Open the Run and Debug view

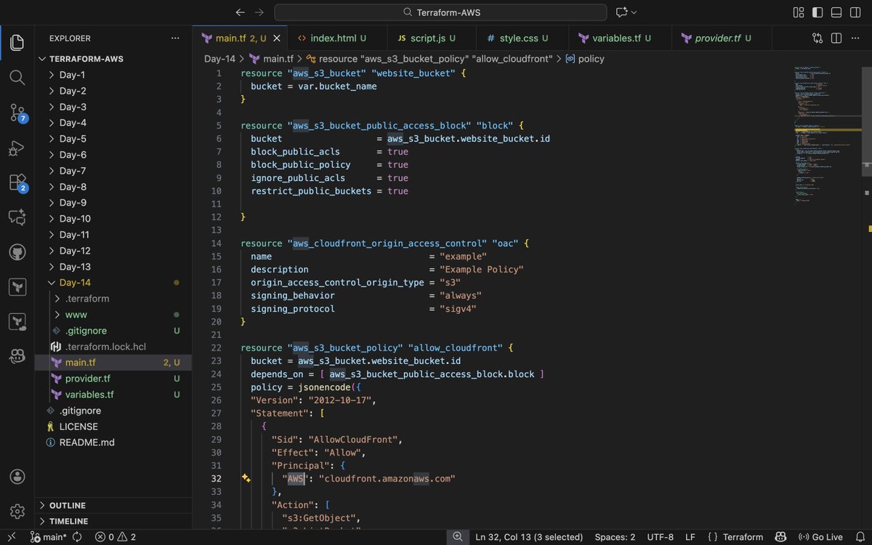click(17, 148)
